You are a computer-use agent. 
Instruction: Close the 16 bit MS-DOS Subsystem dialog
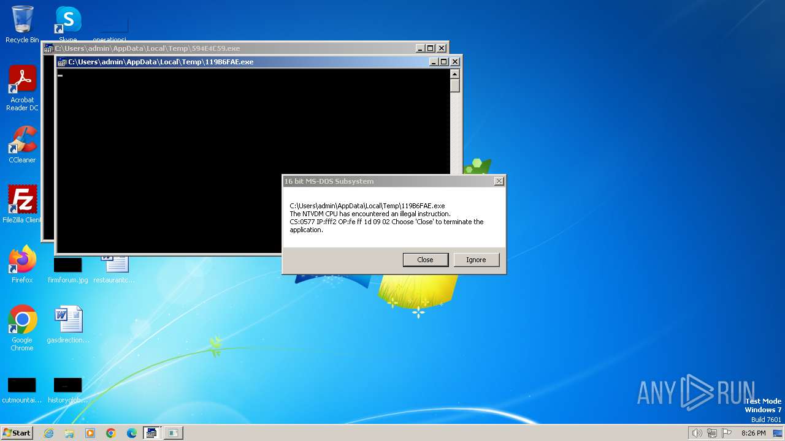(499, 181)
